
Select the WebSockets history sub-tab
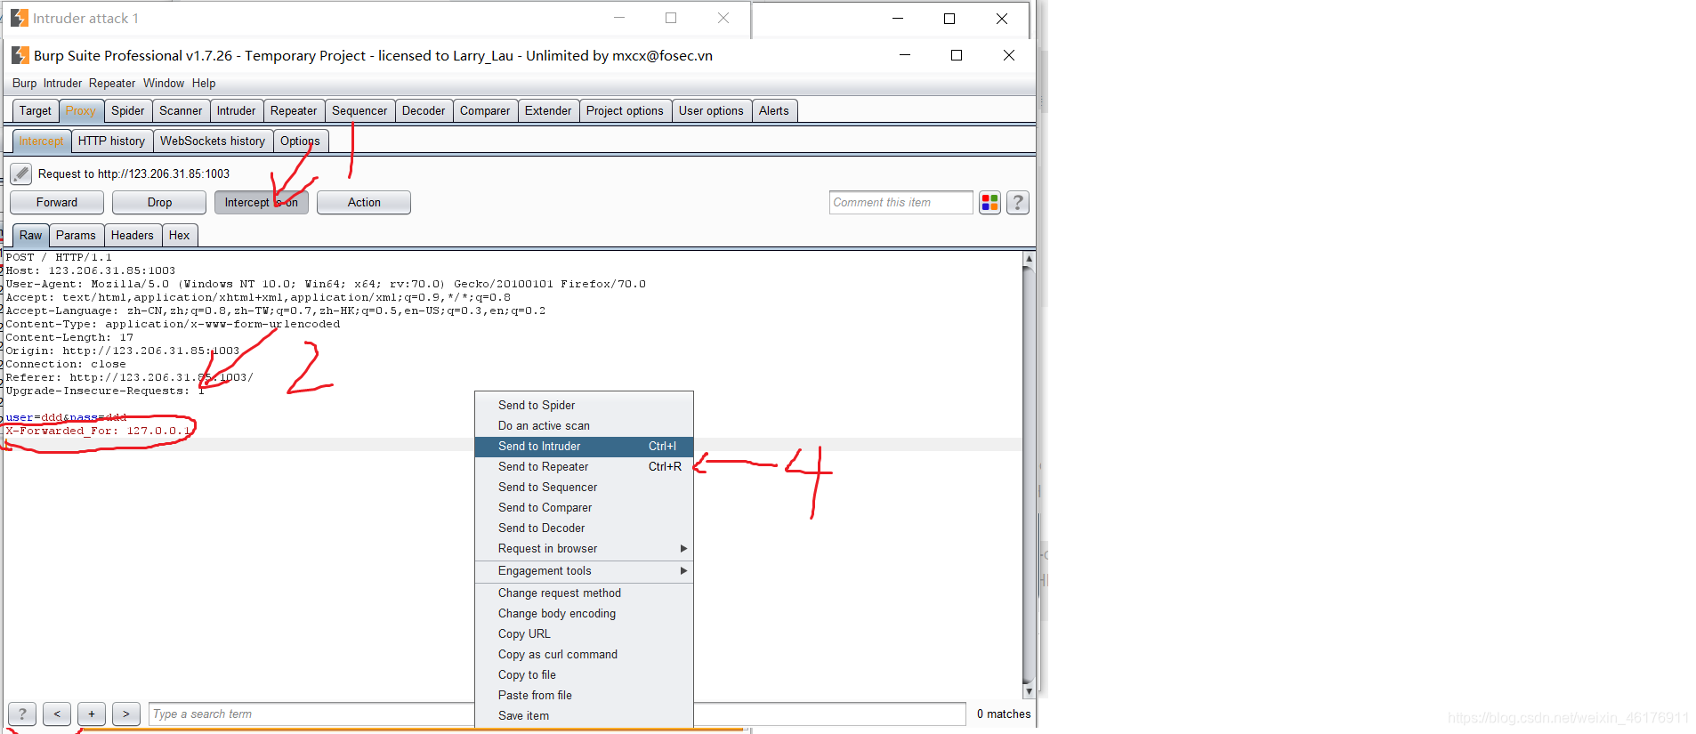pos(213,141)
